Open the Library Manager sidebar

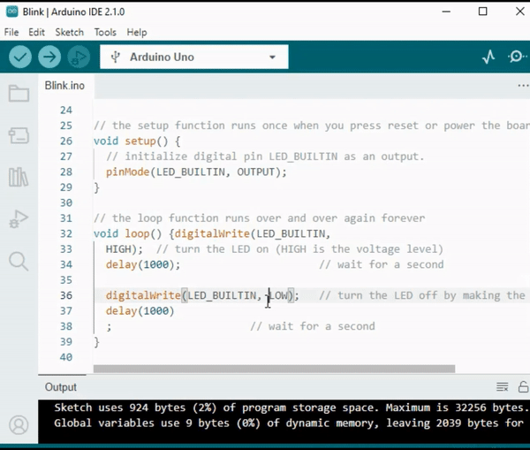(19, 177)
